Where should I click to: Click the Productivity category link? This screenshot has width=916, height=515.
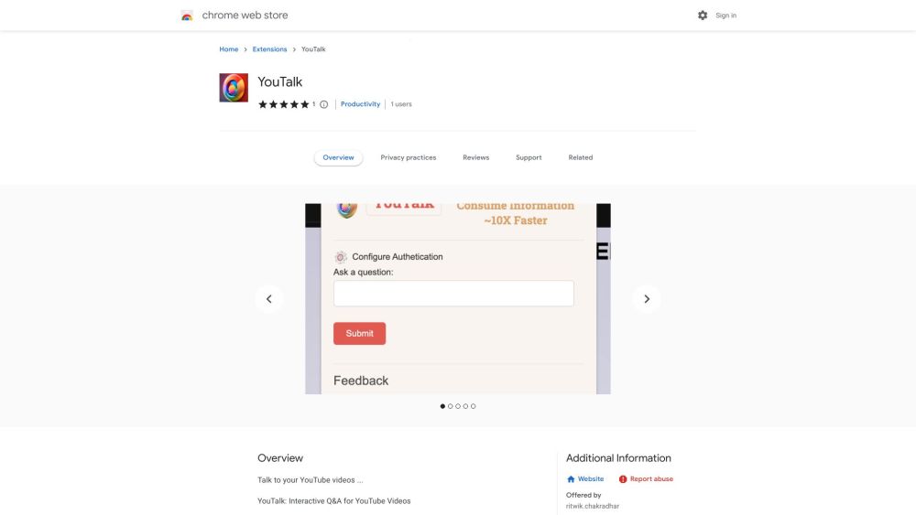(x=360, y=103)
